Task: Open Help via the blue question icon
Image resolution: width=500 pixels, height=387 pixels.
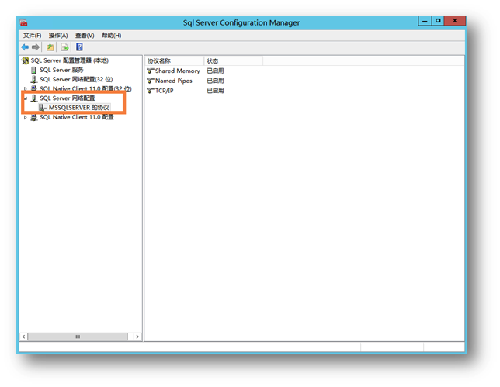Action: pyautogui.click(x=79, y=47)
